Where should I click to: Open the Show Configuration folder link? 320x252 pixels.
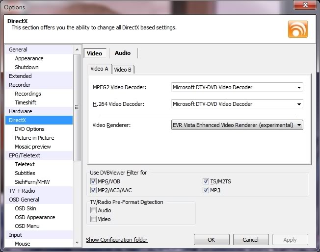pyautogui.click(x=117, y=240)
